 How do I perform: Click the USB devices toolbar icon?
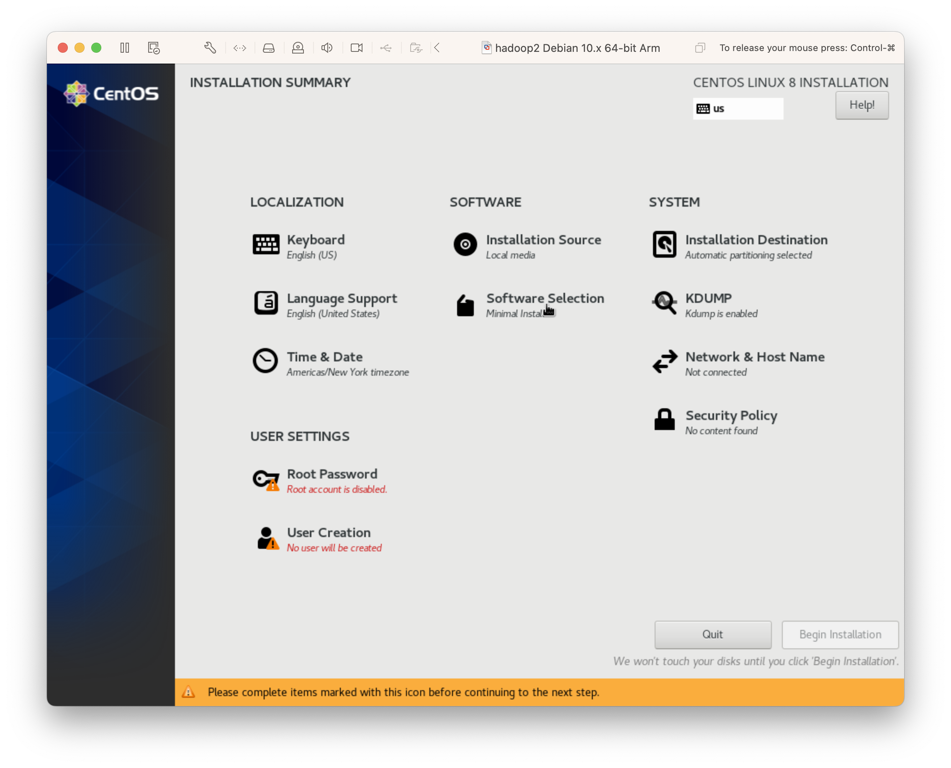point(386,47)
